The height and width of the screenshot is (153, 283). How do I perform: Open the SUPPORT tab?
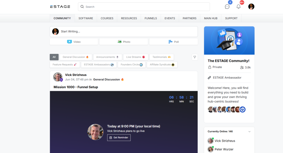[x=231, y=18]
